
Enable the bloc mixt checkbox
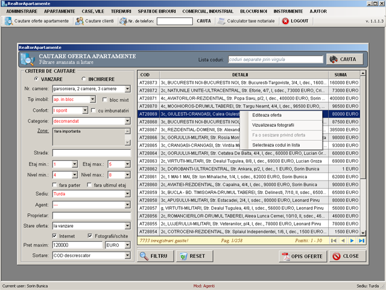click(x=105, y=100)
